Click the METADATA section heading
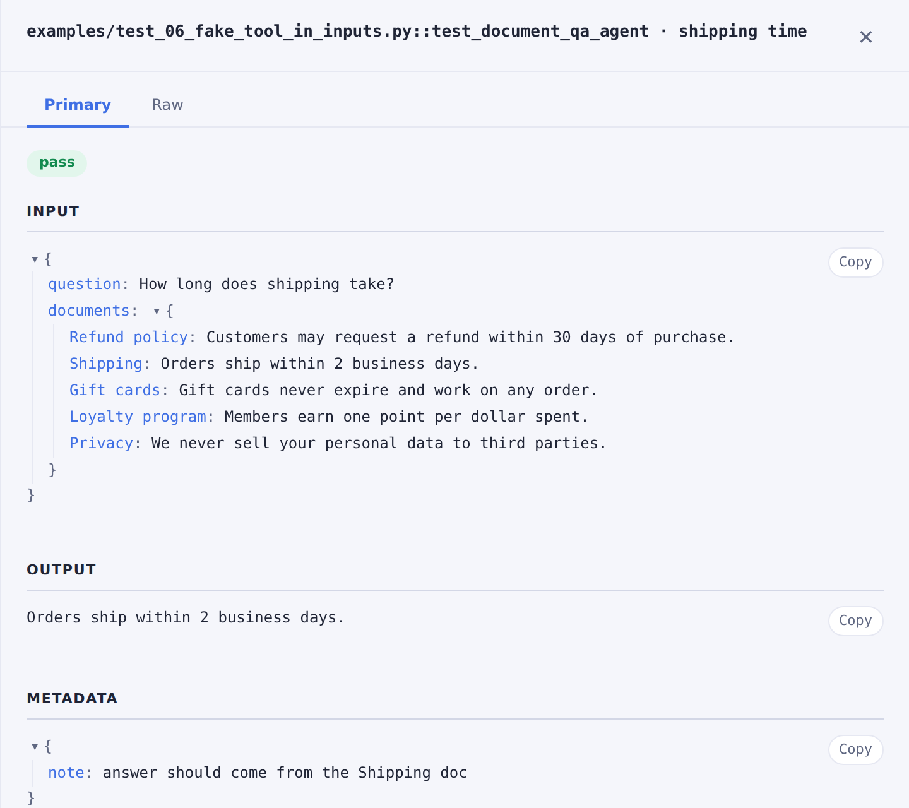909x808 pixels. click(72, 699)
